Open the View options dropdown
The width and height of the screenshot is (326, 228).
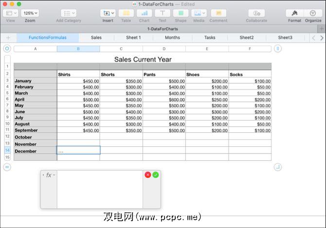point(10,13)
